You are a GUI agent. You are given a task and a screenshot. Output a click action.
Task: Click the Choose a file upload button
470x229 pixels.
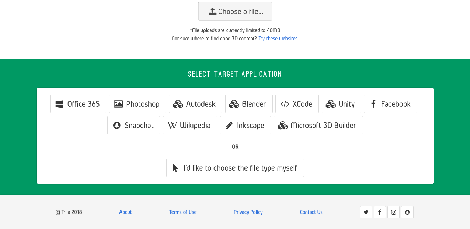pyautogui.click(x=235, y=11)
